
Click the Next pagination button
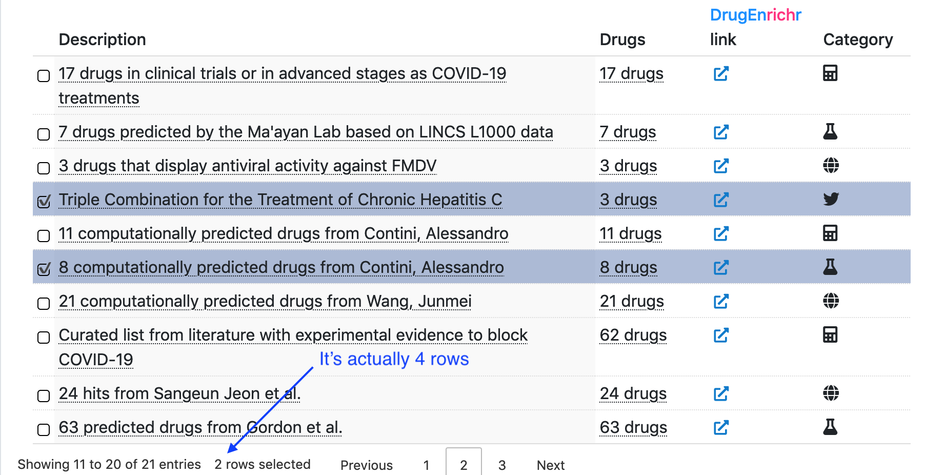click(550, 465)
